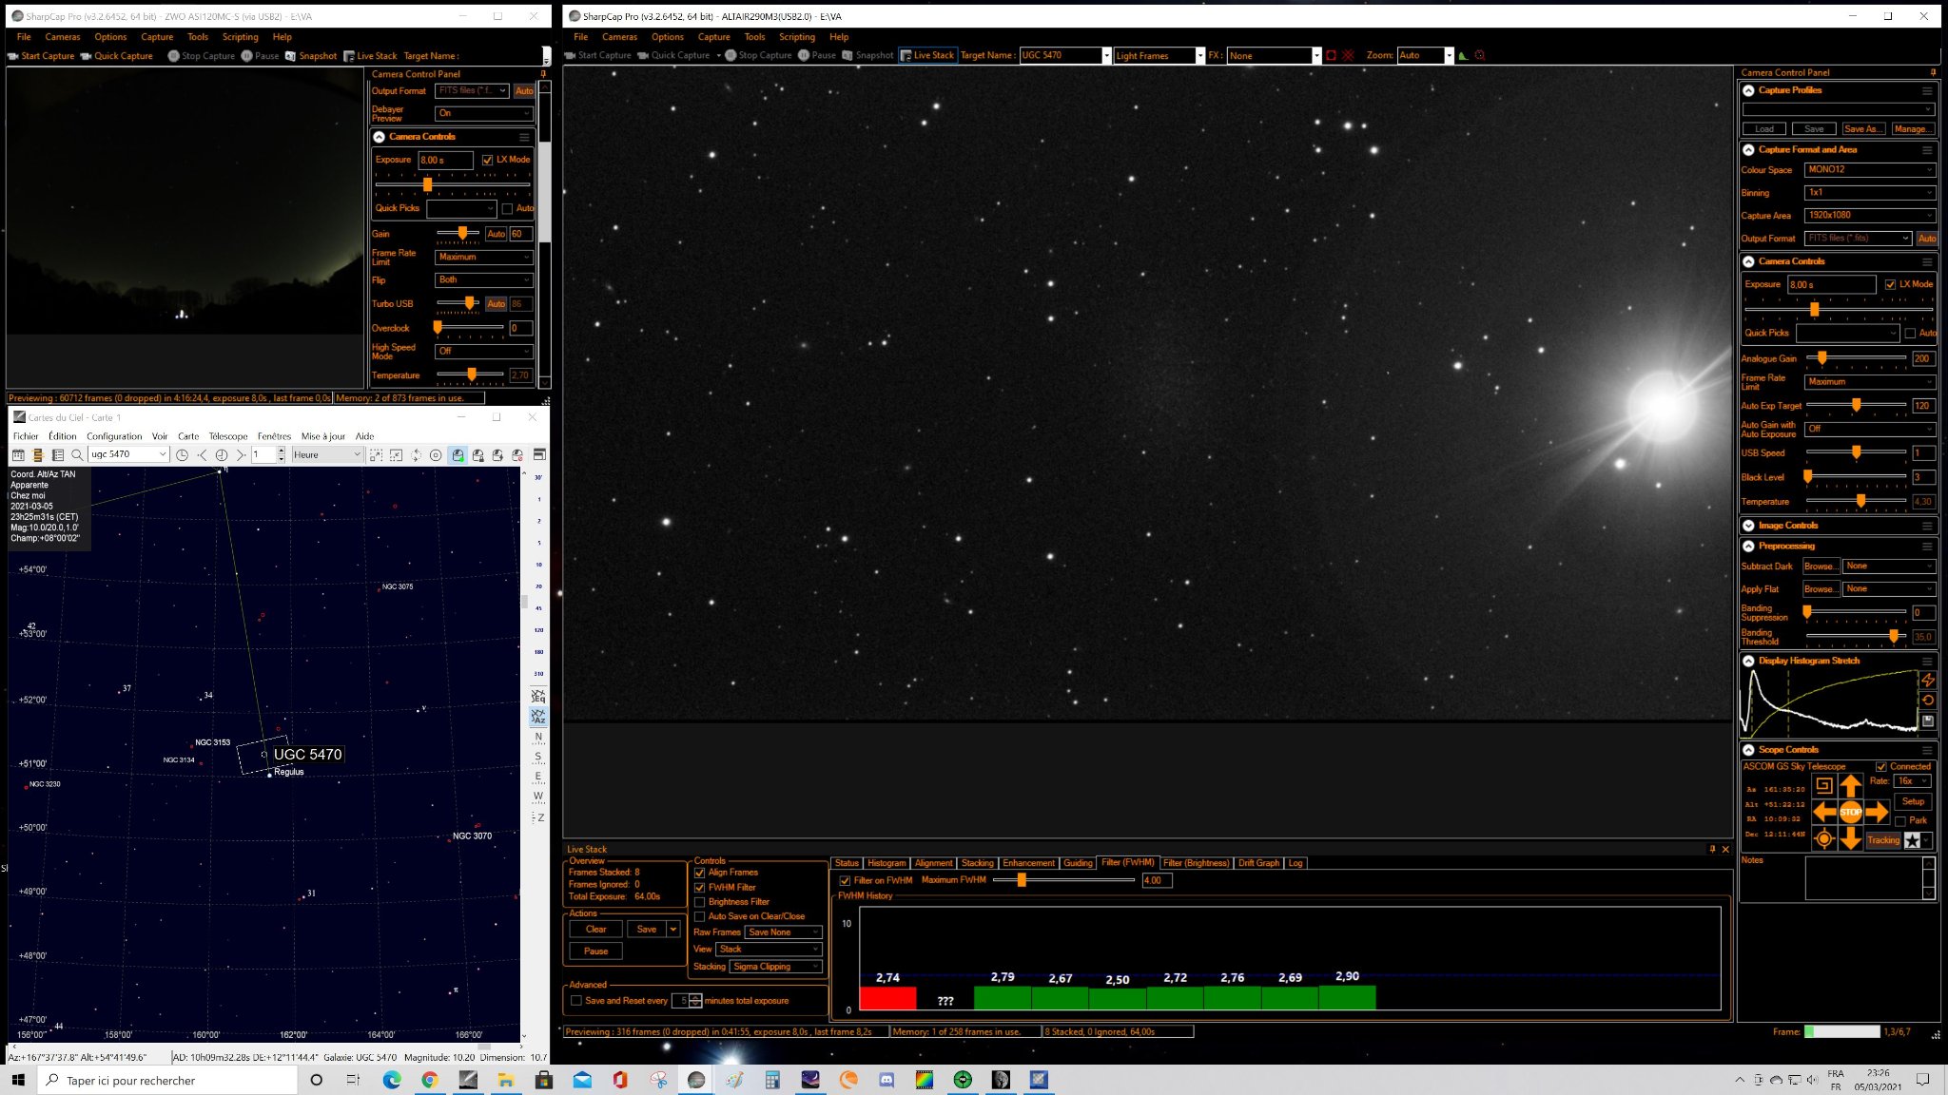Open the Colour Space dropdown
Viewport: 1948px width, 1095px height.
click(x=1869, y=170)
